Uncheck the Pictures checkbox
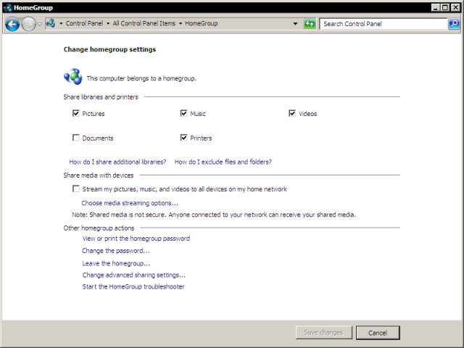This screenshot has width=464, height=348. (76, 114)
